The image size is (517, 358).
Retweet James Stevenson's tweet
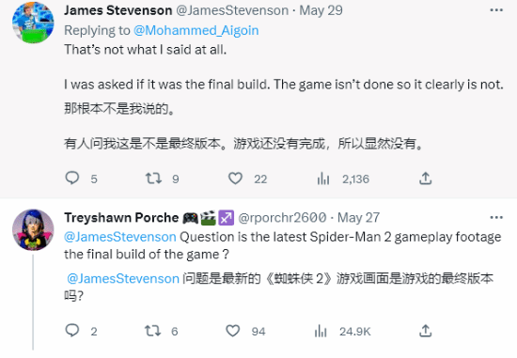[153, 179]
